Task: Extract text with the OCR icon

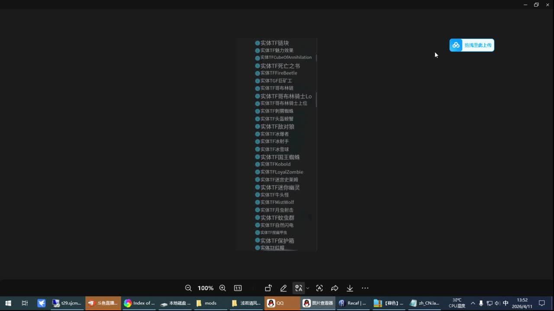Action: click(x=319, y=288)
